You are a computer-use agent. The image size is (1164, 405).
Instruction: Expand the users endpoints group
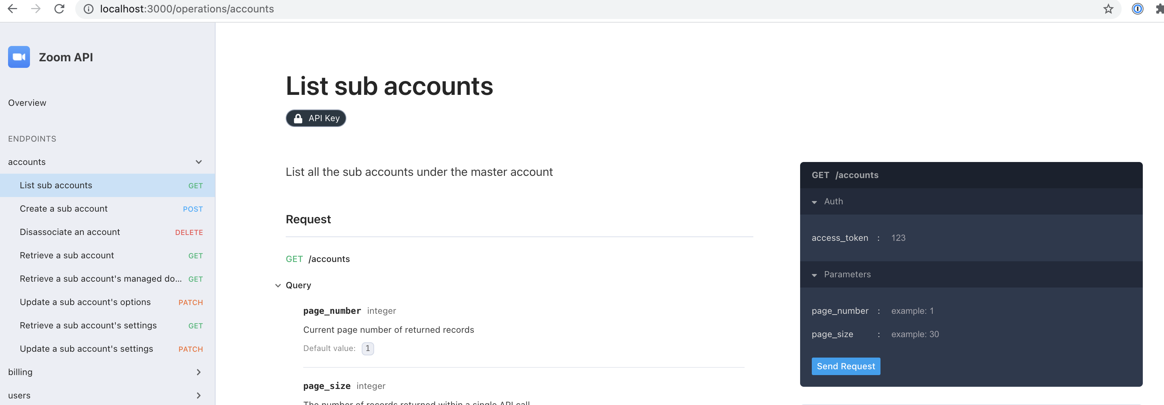coord(198,396)
